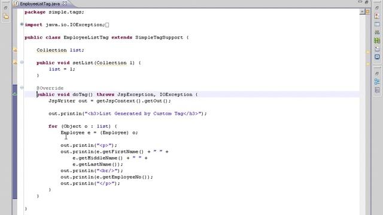The width and height of the screenshot is (383, 215).
Task: Click 'JspException' in throws clause
Action: [x=135, y=94]
